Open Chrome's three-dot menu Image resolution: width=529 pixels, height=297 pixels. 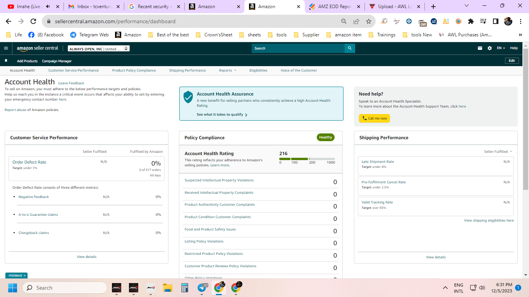tap(520, 21)
